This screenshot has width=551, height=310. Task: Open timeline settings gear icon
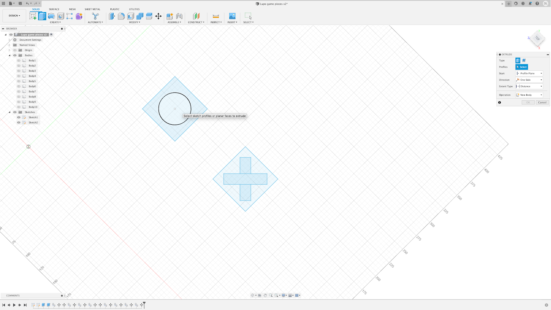(x=546, y=305)
